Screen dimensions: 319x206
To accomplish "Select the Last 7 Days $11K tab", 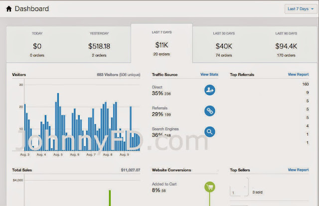I will [x=161, y=43].
